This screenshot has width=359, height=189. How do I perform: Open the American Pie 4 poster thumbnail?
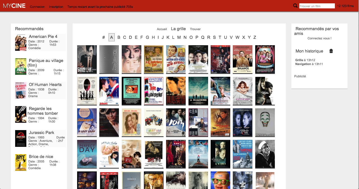21,42
